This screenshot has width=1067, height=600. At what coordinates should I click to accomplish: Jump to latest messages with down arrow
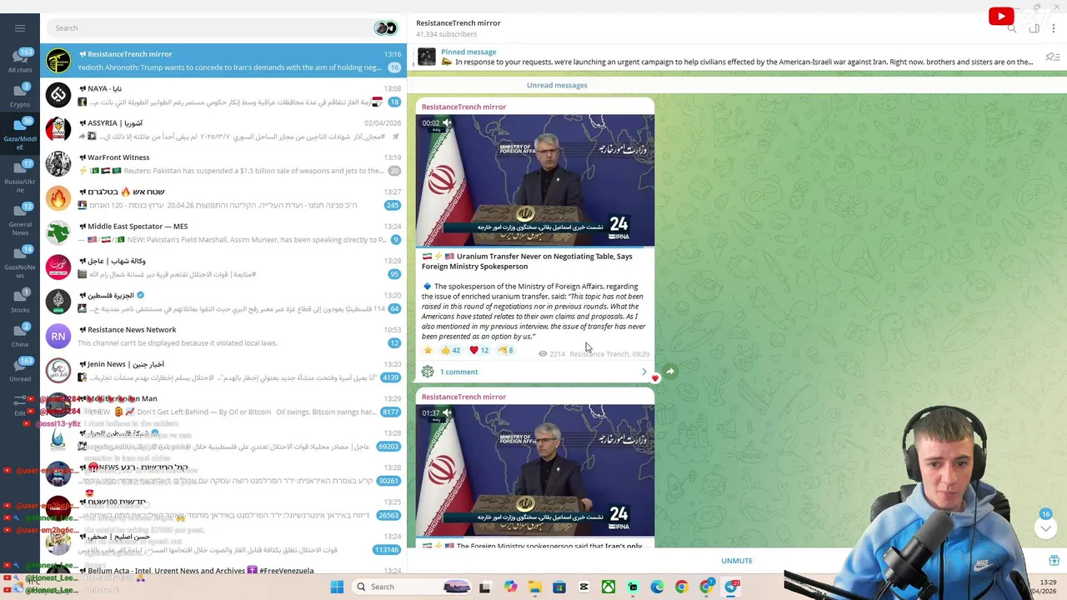tap(1045, 528)
